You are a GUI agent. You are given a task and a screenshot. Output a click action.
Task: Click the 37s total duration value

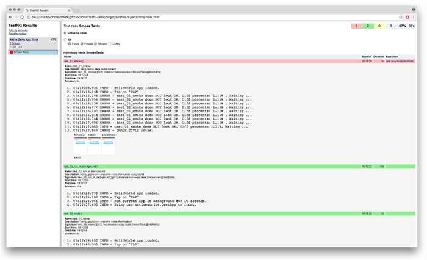[412, 26]
